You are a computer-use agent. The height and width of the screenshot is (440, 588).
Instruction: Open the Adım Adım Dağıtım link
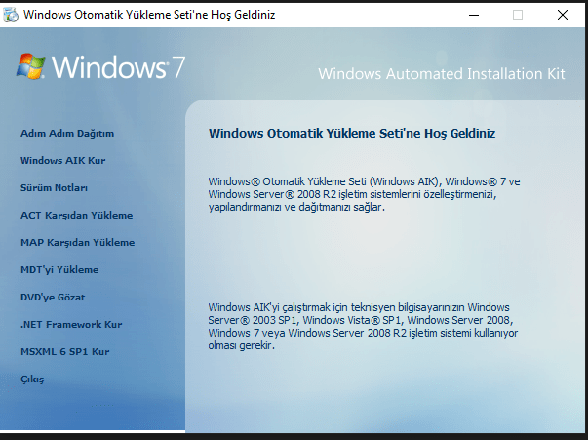click(67, 133)
